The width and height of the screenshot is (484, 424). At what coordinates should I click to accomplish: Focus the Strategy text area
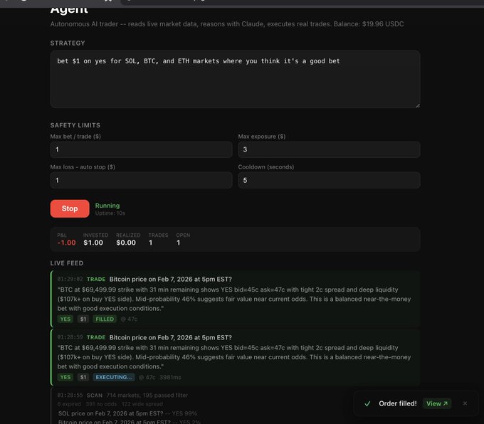click(235, 79)
